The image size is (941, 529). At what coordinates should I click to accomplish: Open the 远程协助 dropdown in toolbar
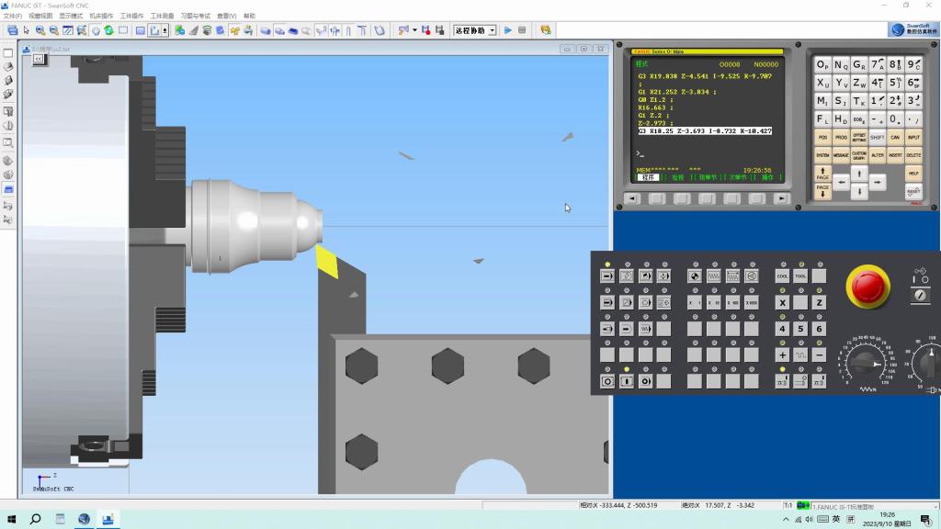[493, 30]
